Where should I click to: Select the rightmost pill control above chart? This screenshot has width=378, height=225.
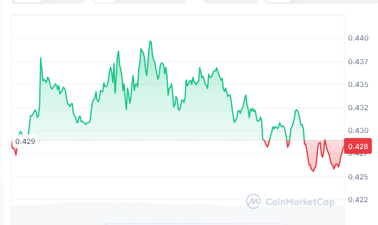[321, 1]
